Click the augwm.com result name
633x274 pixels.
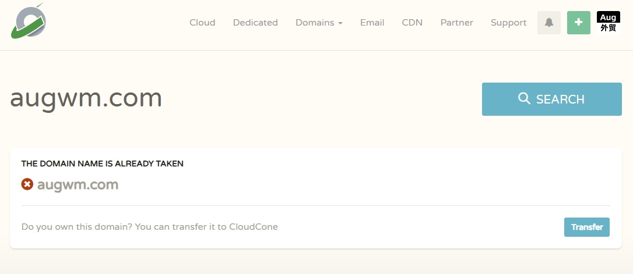[x=78, y=185]
